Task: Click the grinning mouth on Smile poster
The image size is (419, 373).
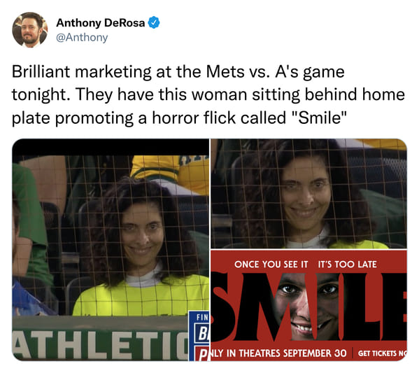Action: [309, 327]
